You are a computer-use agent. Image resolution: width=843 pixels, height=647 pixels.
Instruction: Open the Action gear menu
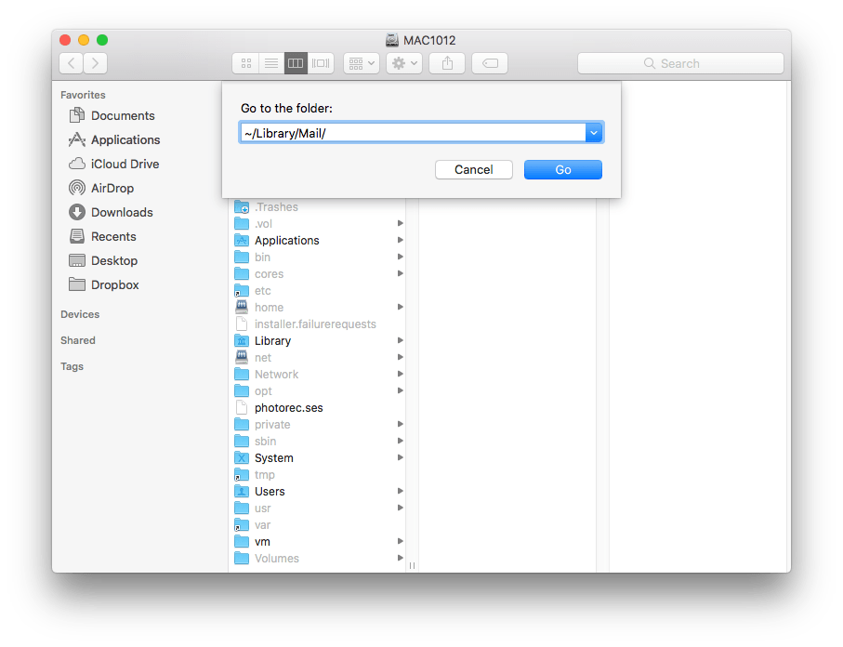coord(404,63)
